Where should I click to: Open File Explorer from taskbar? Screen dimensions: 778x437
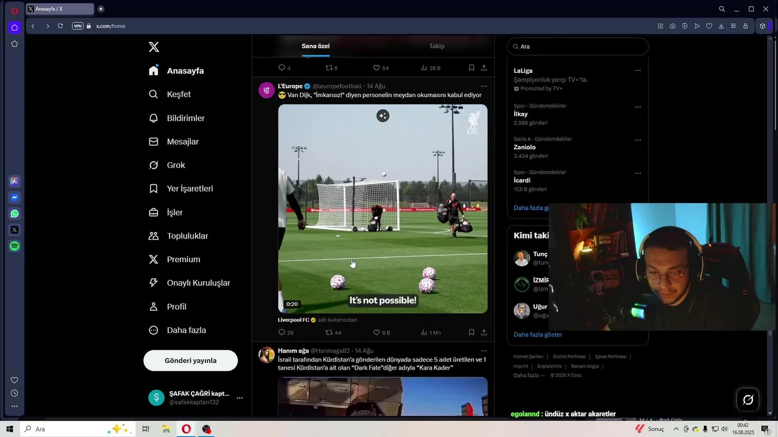coord(166,429)
